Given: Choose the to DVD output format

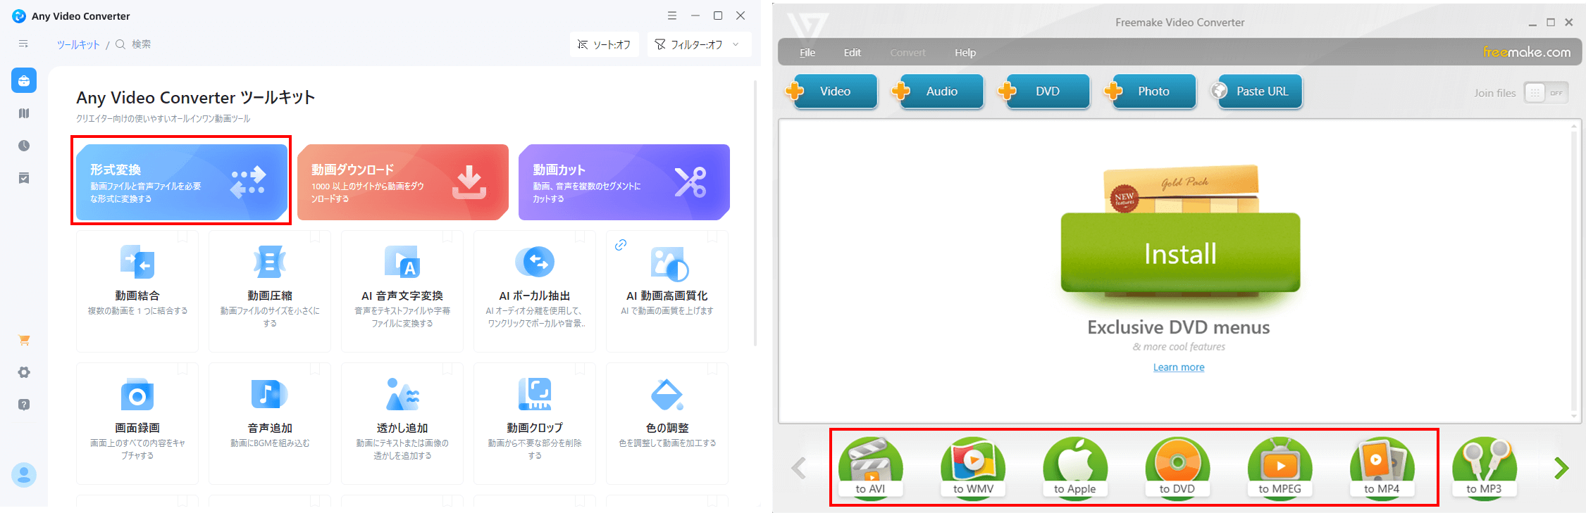Looking at the screenshot, I should pyautogui.click(x=1177, y=468).
